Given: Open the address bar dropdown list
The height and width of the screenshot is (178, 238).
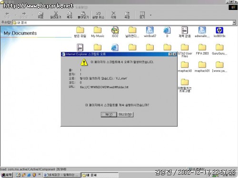Looking at the screenshot, I should 234,23.
